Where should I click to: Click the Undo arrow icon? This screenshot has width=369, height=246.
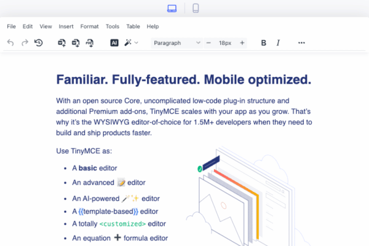click(x=10, y=43)
